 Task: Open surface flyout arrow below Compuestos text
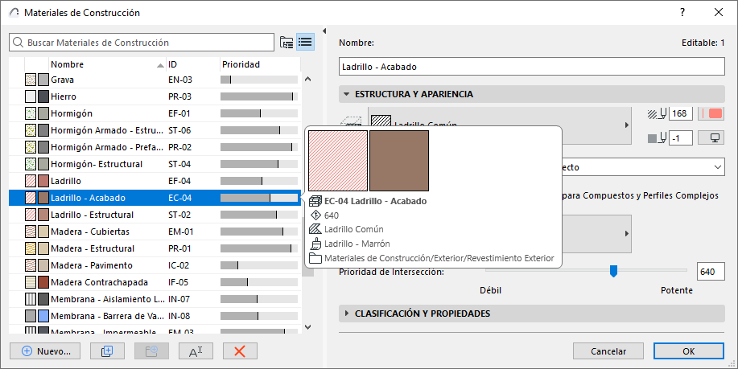[x=626, y=234]
